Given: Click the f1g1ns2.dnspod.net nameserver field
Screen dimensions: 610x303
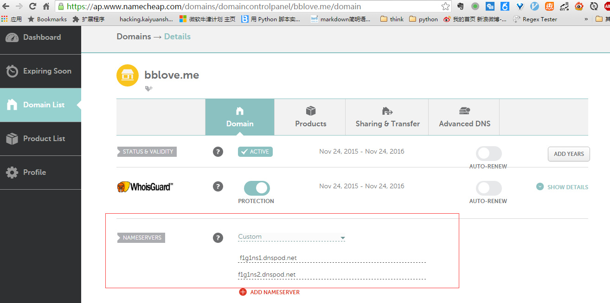Looking at the screenshot, I should tap(332, 274).
